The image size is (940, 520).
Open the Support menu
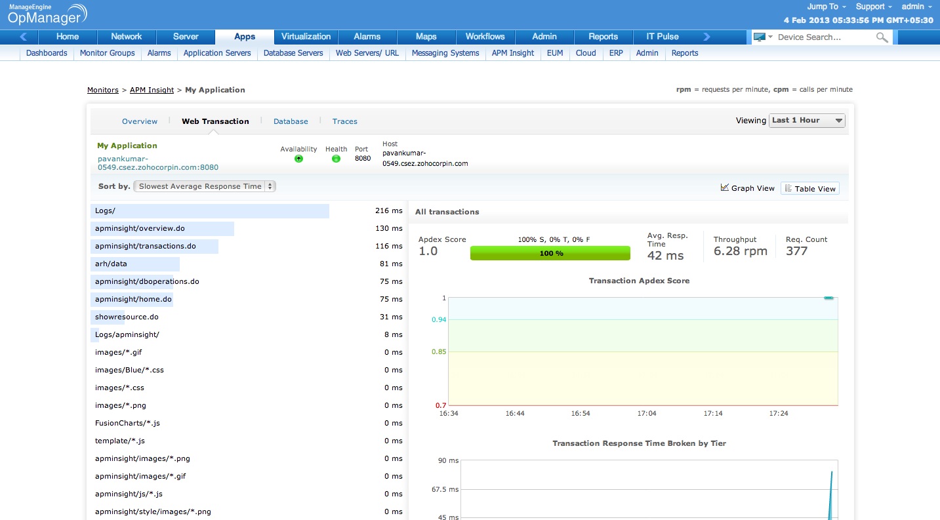[874, 7]
